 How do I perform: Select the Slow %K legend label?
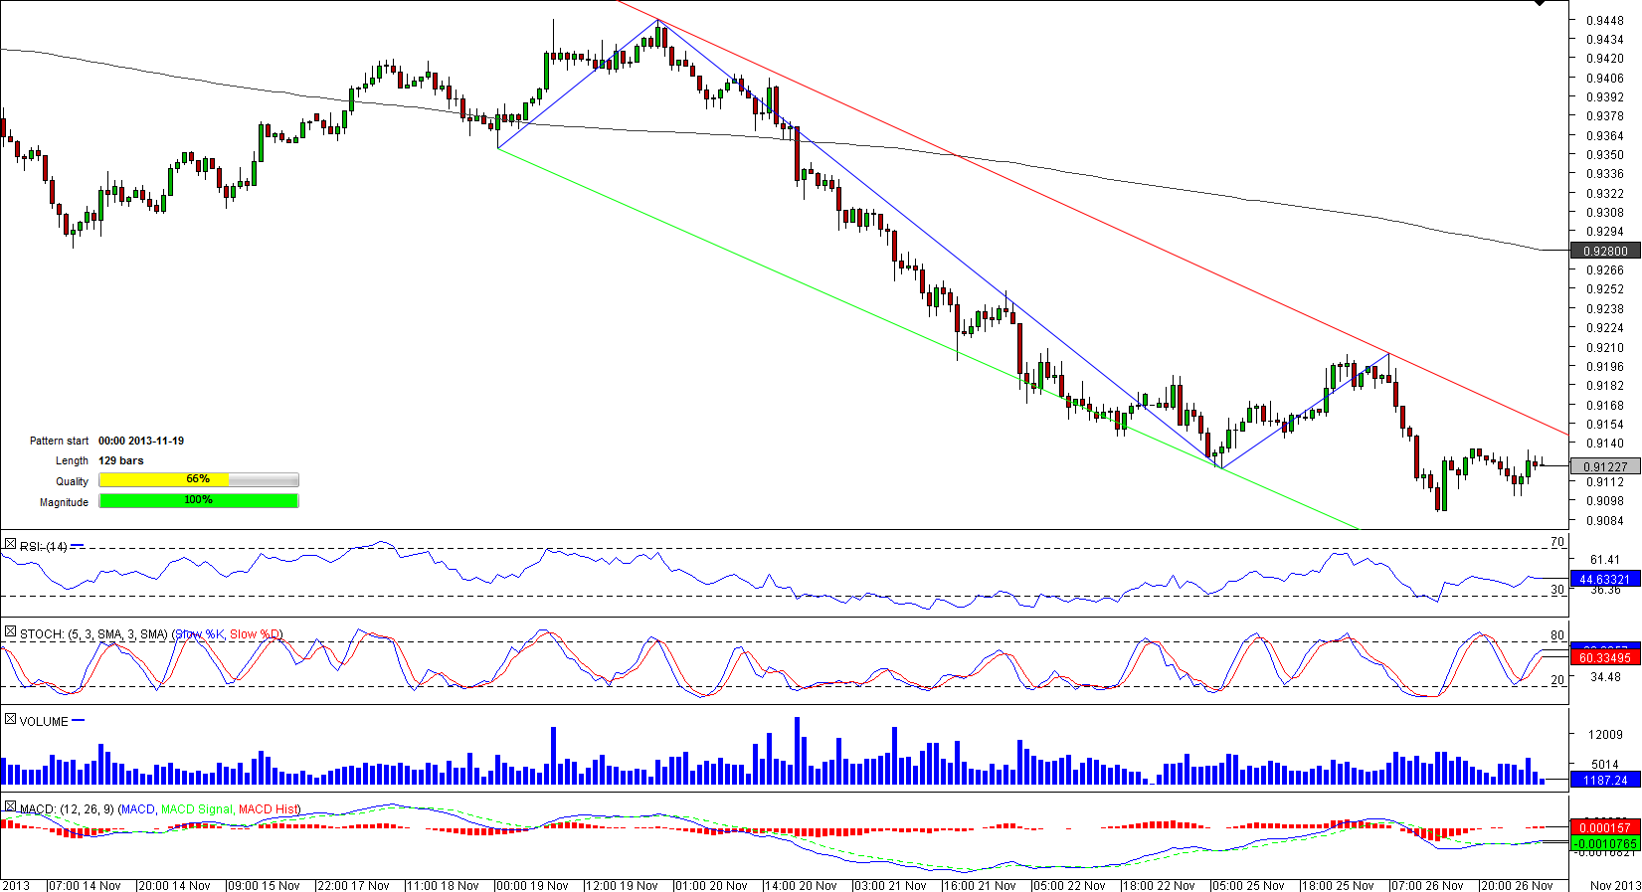click(200, 634)
